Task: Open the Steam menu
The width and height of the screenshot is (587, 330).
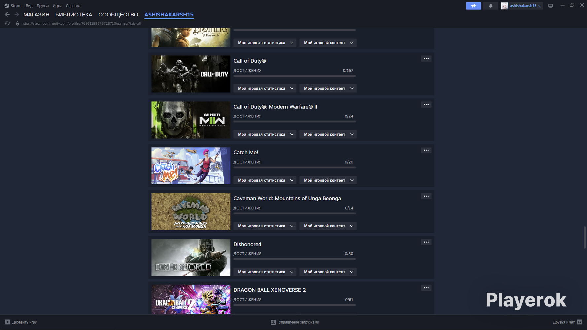Action: 16,6
